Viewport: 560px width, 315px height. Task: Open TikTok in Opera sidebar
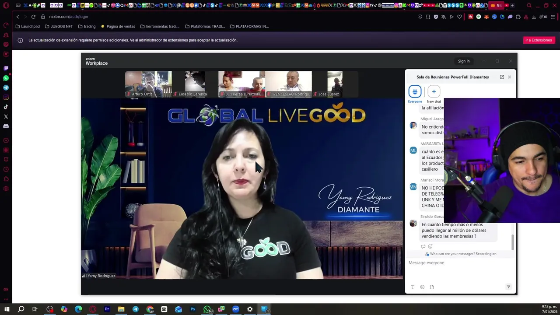6,107
